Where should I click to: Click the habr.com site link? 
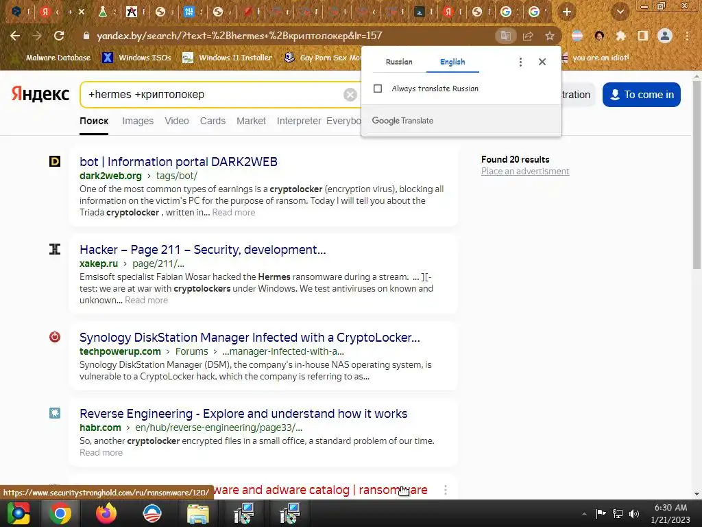coord(100,428)
